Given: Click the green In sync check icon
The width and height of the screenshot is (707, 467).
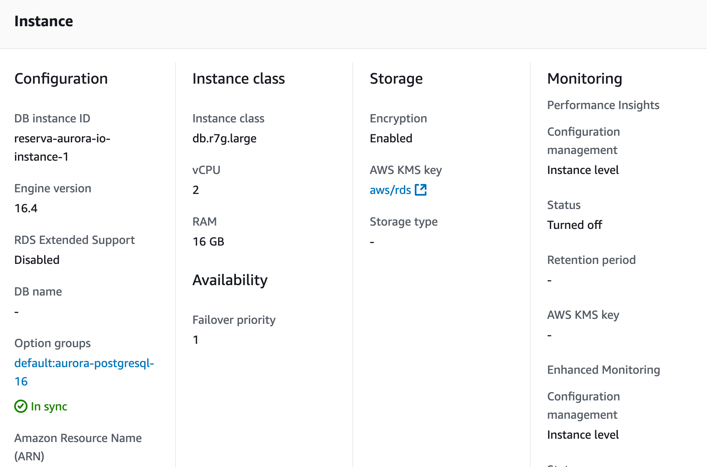Looking at the screenshot, I should (x=21, y=406).
